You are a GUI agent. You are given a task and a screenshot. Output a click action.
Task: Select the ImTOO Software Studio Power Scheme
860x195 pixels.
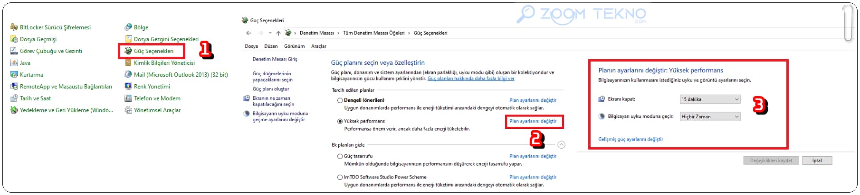[340, 177]
